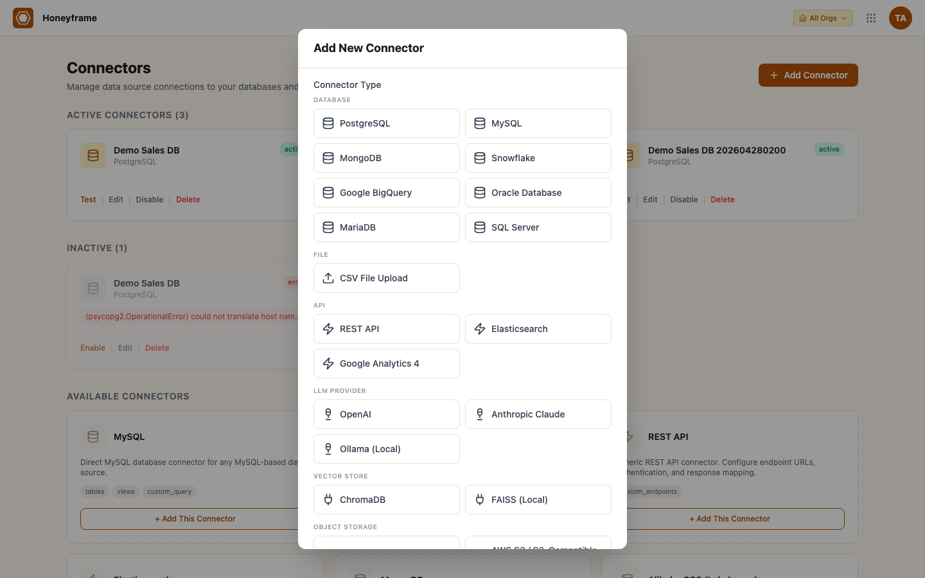Image resolution: width=925 pixels, height=578 pixels.
Task: Click the Demo Sales DB active connector icon
Action: point(93,155)
